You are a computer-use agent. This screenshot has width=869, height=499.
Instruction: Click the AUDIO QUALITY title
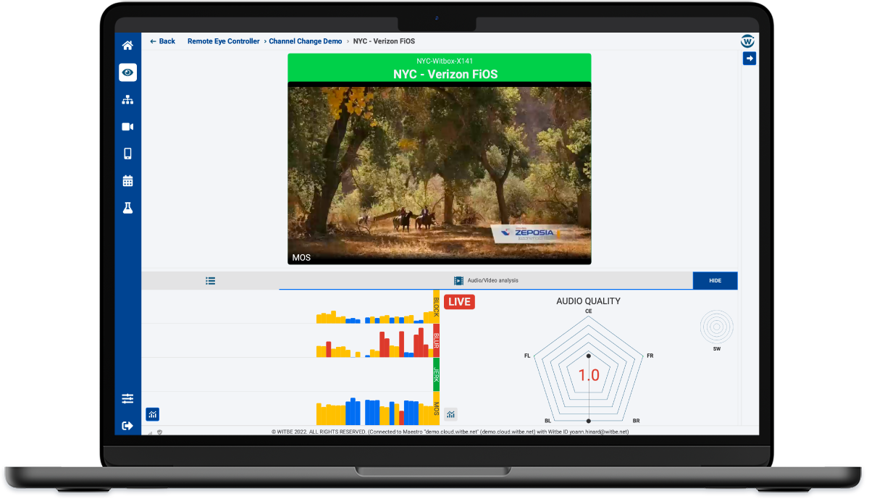pyautogui.click(x=588, y=301)
